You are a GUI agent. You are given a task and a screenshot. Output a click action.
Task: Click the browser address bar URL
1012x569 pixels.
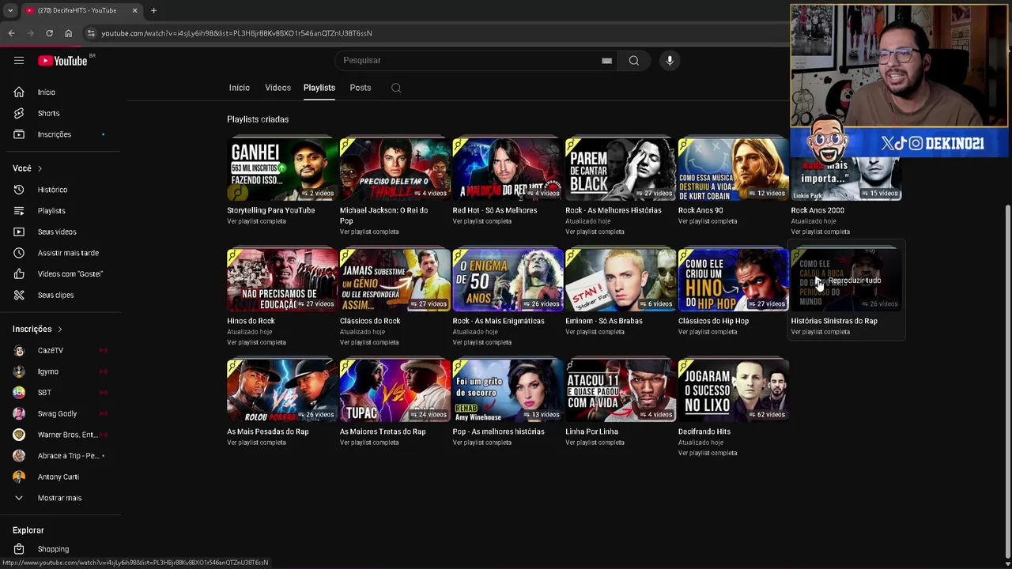[x=236, y=33]
